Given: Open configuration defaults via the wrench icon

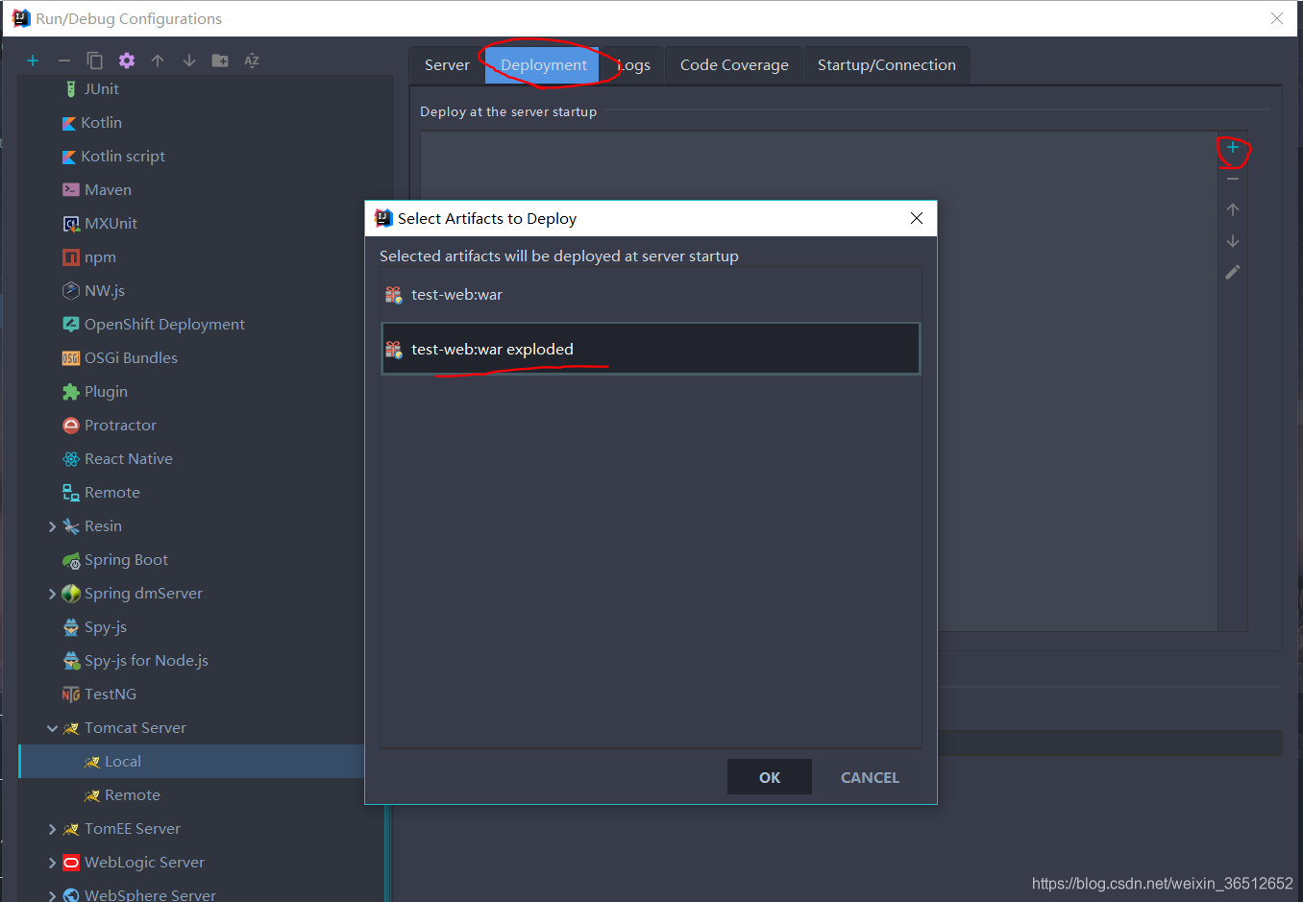Looking at the screenshot, I should (127, 61).
